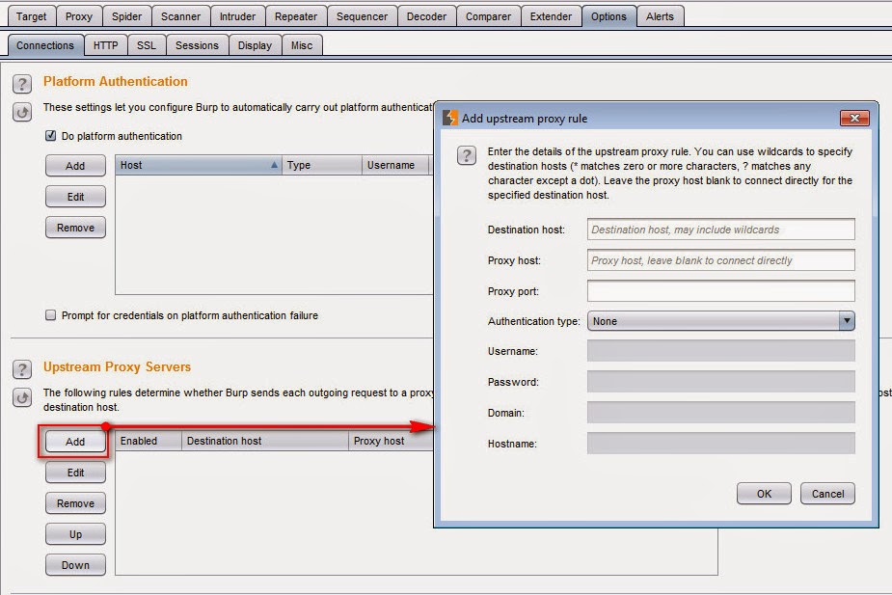
Task: Disable the Do platform authentication checkbox
Action: tap(51, 136)
